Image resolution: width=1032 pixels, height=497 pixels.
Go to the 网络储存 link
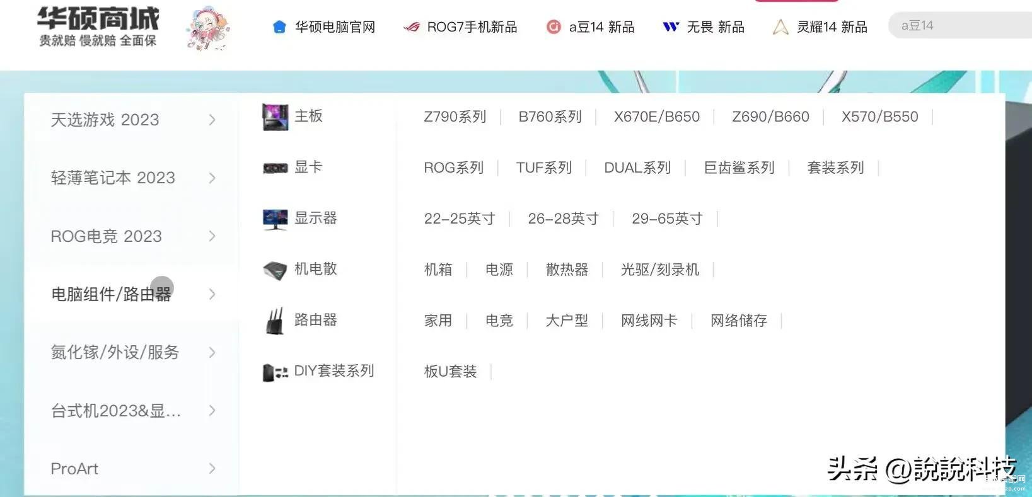tap(739, 321)
